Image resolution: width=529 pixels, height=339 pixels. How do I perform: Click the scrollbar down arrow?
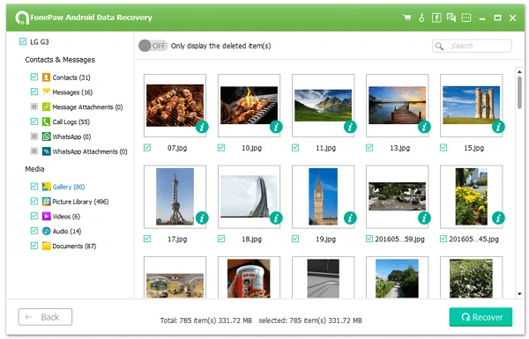click(x=519, y=294)
